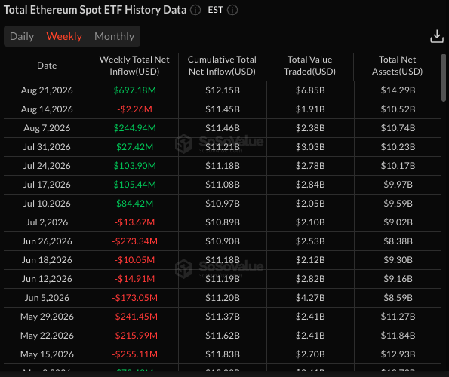449x377 pixels.
Task: Click the $11.46B cumulative inflow cell
Action: [x=223, y=128]
